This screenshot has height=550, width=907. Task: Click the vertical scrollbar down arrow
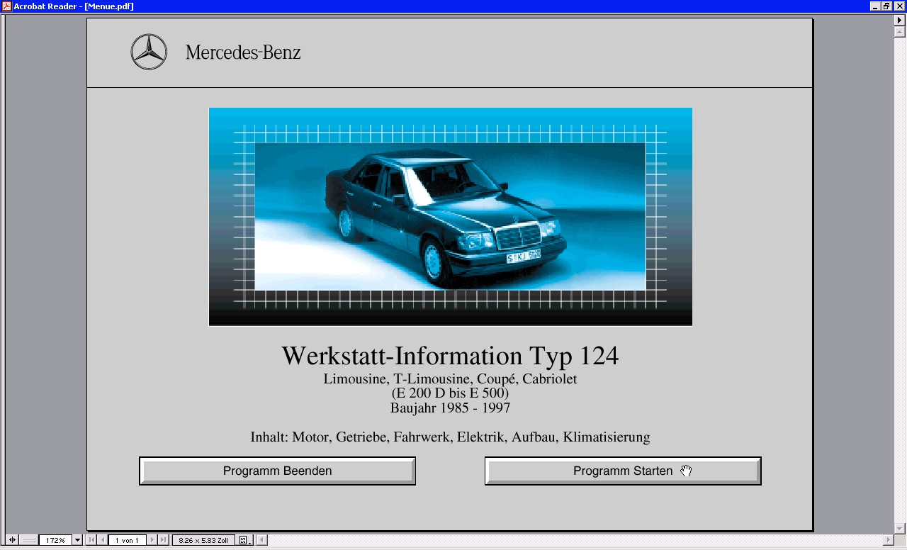(901, 529)
